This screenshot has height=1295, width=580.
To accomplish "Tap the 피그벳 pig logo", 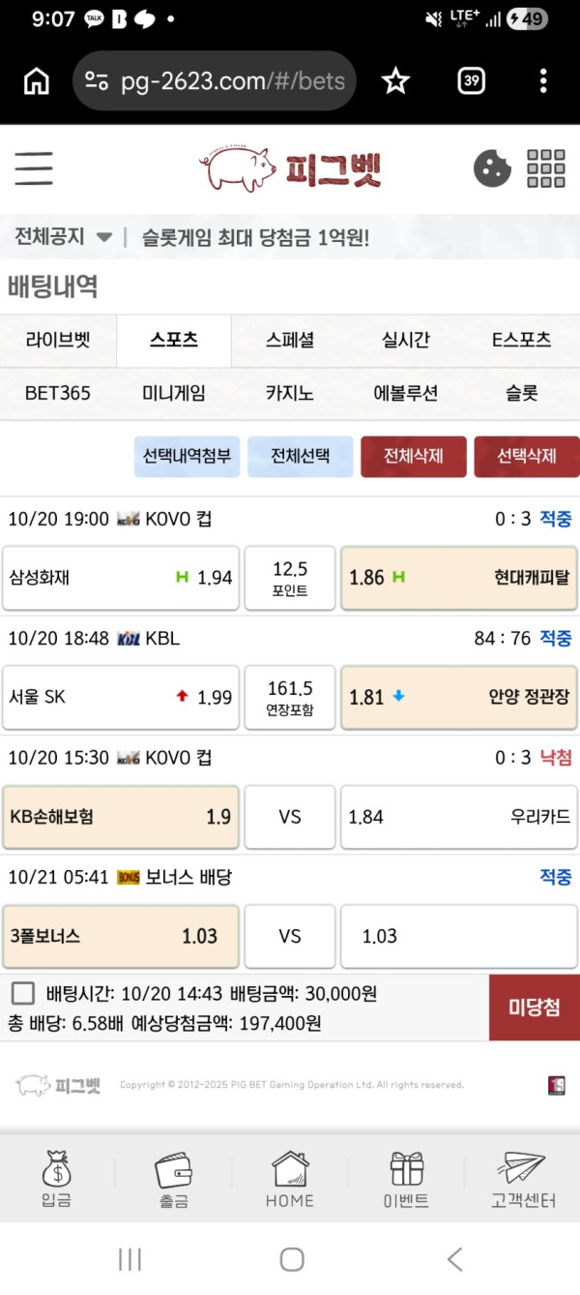I will (x=290, y=168).
